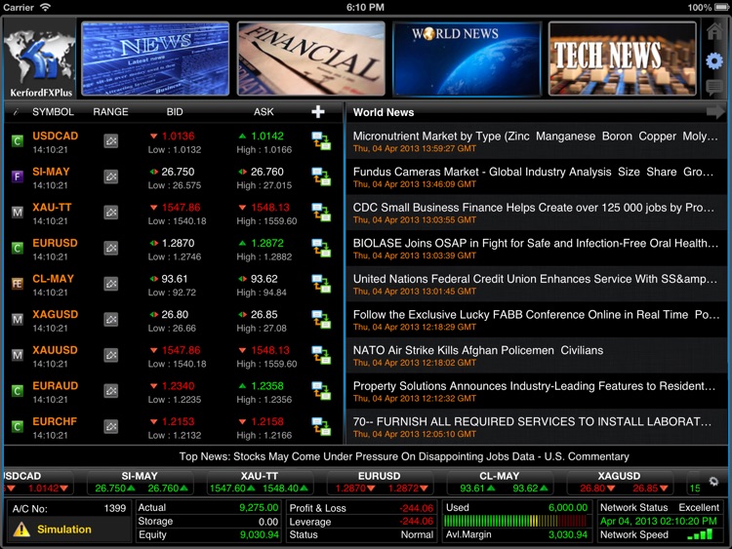Click the Network Speed signal bars
732x549 pixels.
point(700,534)
